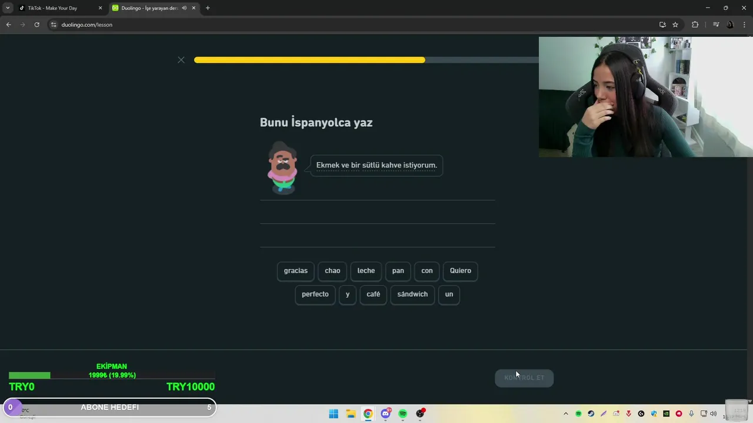Open the Chrome extensions puzzle icon
Screen dimensions: 753x423
[x=695, y=25]
